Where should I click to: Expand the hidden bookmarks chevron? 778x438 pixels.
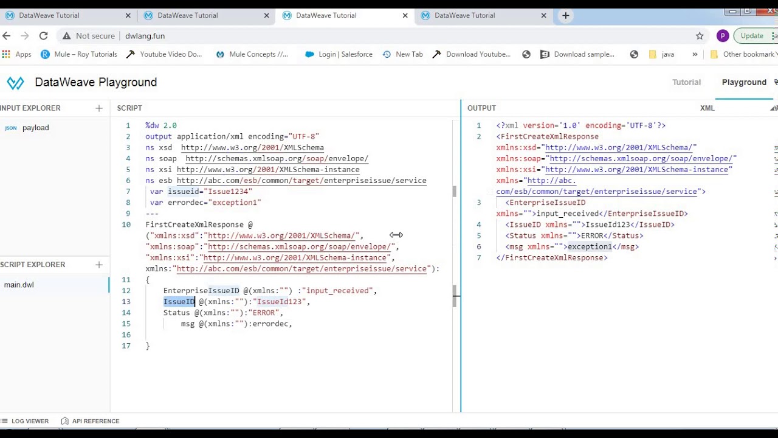(x=695, y=54)
